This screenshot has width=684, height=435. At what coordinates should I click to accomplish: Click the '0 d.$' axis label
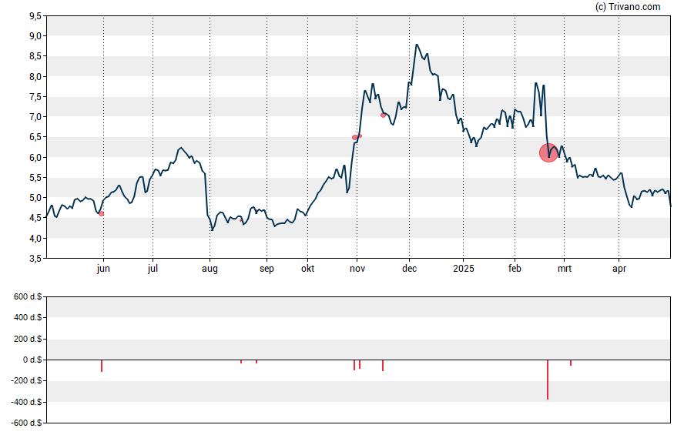[32, 360]
